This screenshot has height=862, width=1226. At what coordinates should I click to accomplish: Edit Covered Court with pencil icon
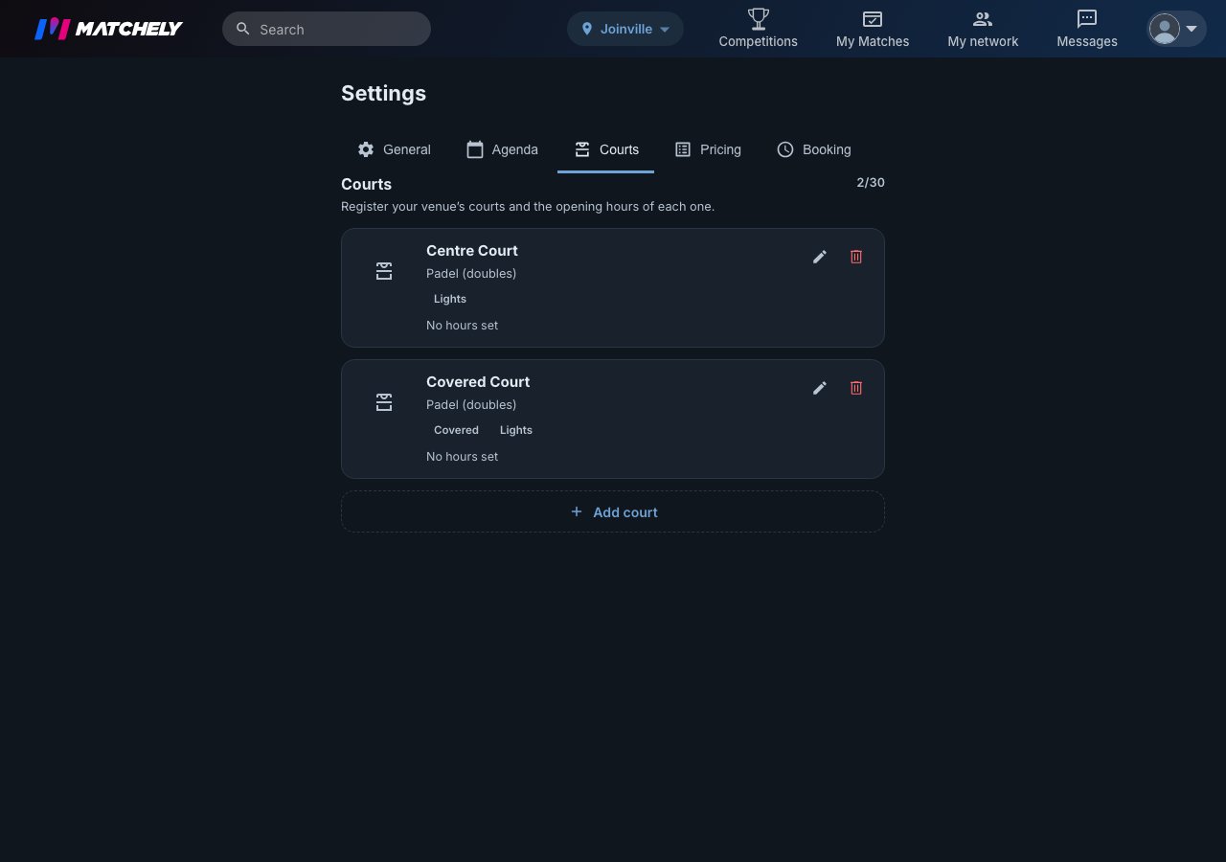[x=820, y=388]
